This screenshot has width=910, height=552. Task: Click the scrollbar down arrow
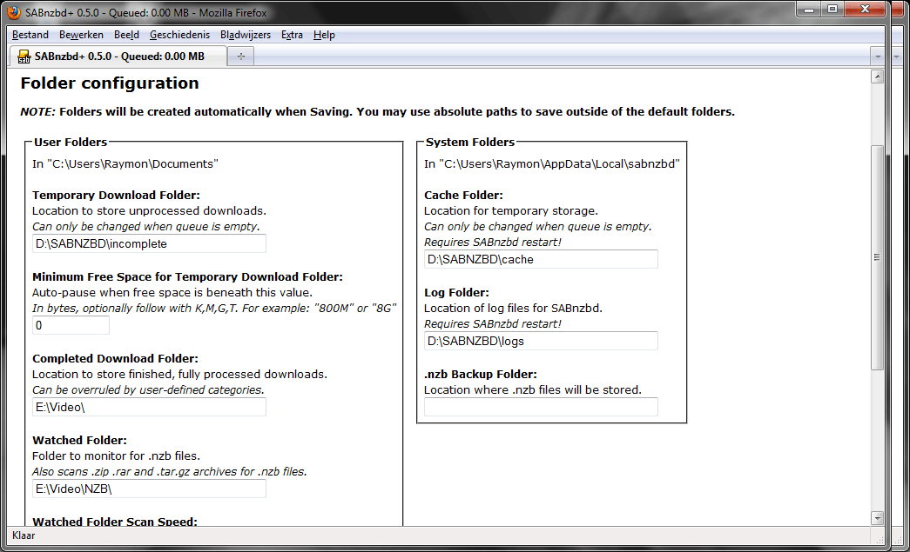[878, 518]
